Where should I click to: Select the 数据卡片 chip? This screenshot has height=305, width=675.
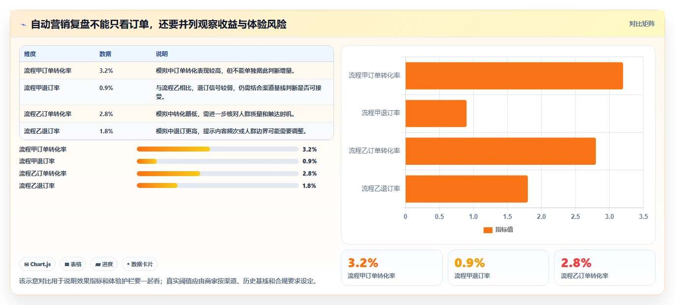click(140, 264)
